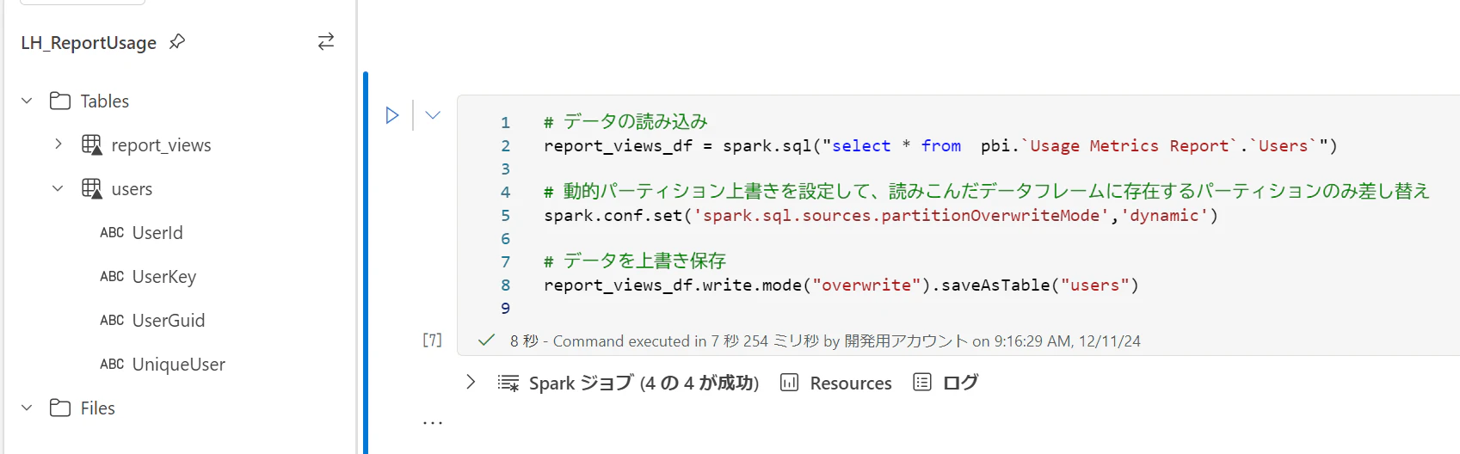Select the users table name
Image resolution: width=1460 pixels, height=454 pixels.
[x=132, y=189]
